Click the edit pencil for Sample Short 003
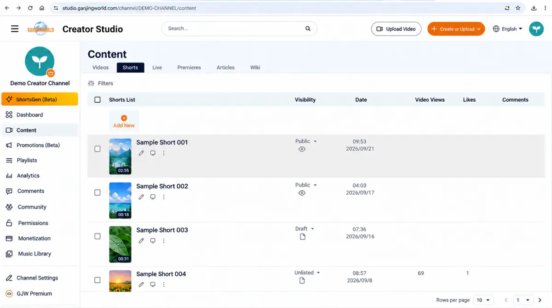This screenshot has width=552, height=308. [x=141, y=241]
